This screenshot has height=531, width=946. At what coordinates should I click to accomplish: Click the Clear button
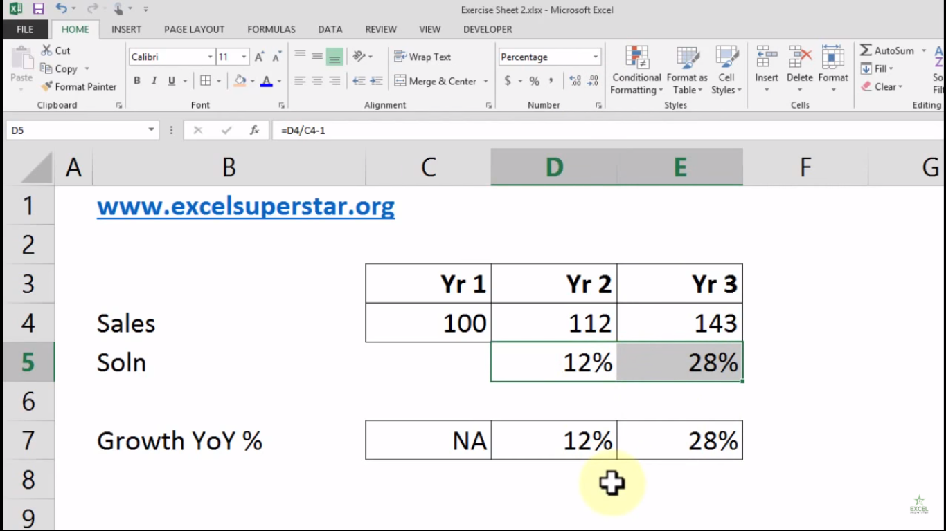click(882, 86)
